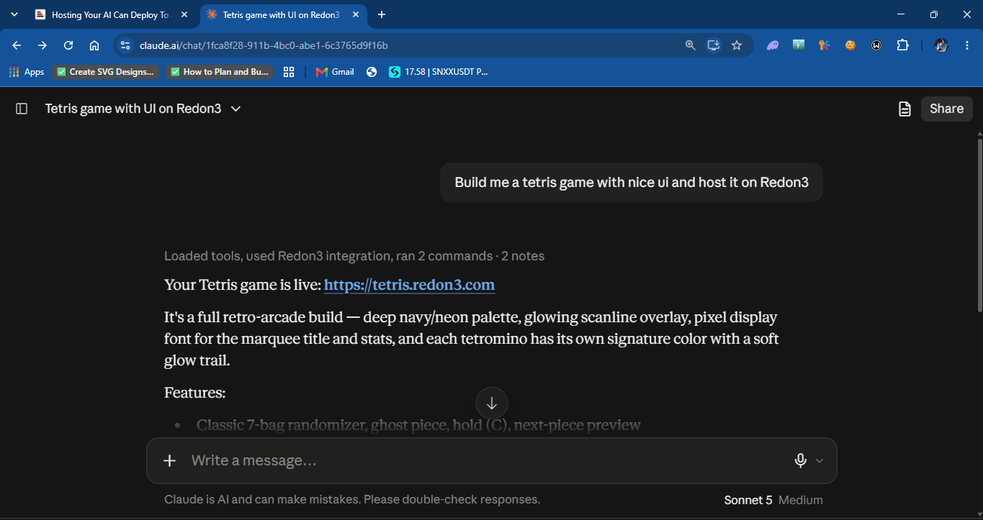Open the green lightning extension icon
Viewport: 983px width, 520px height.
[799, 45]
